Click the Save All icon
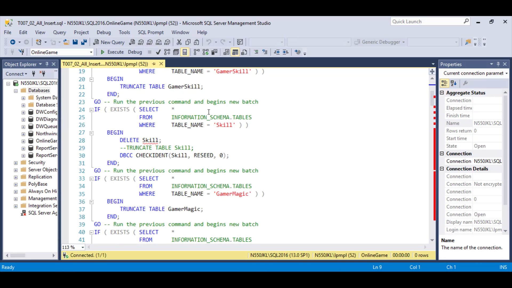 (x=84, y=42)
